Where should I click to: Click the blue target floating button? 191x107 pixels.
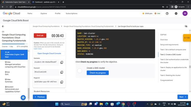(x=23, y=97)
